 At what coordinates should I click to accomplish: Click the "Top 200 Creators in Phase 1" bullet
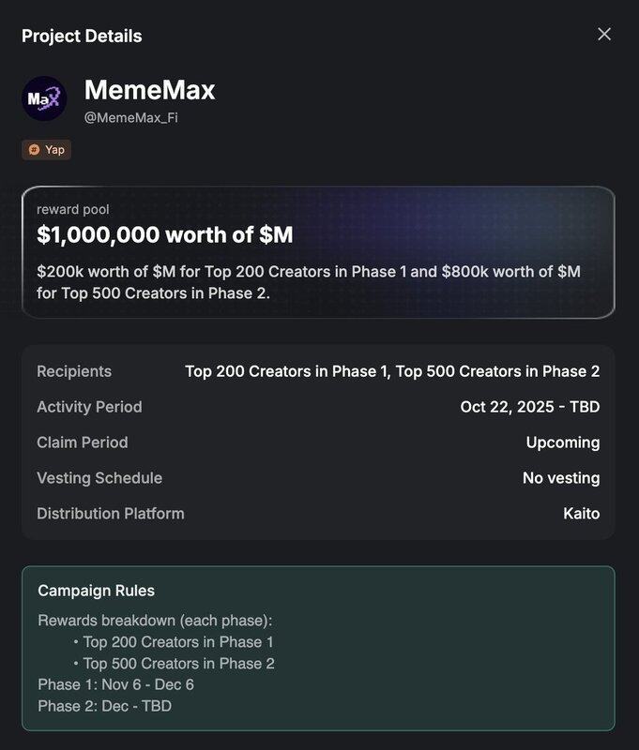178,642
